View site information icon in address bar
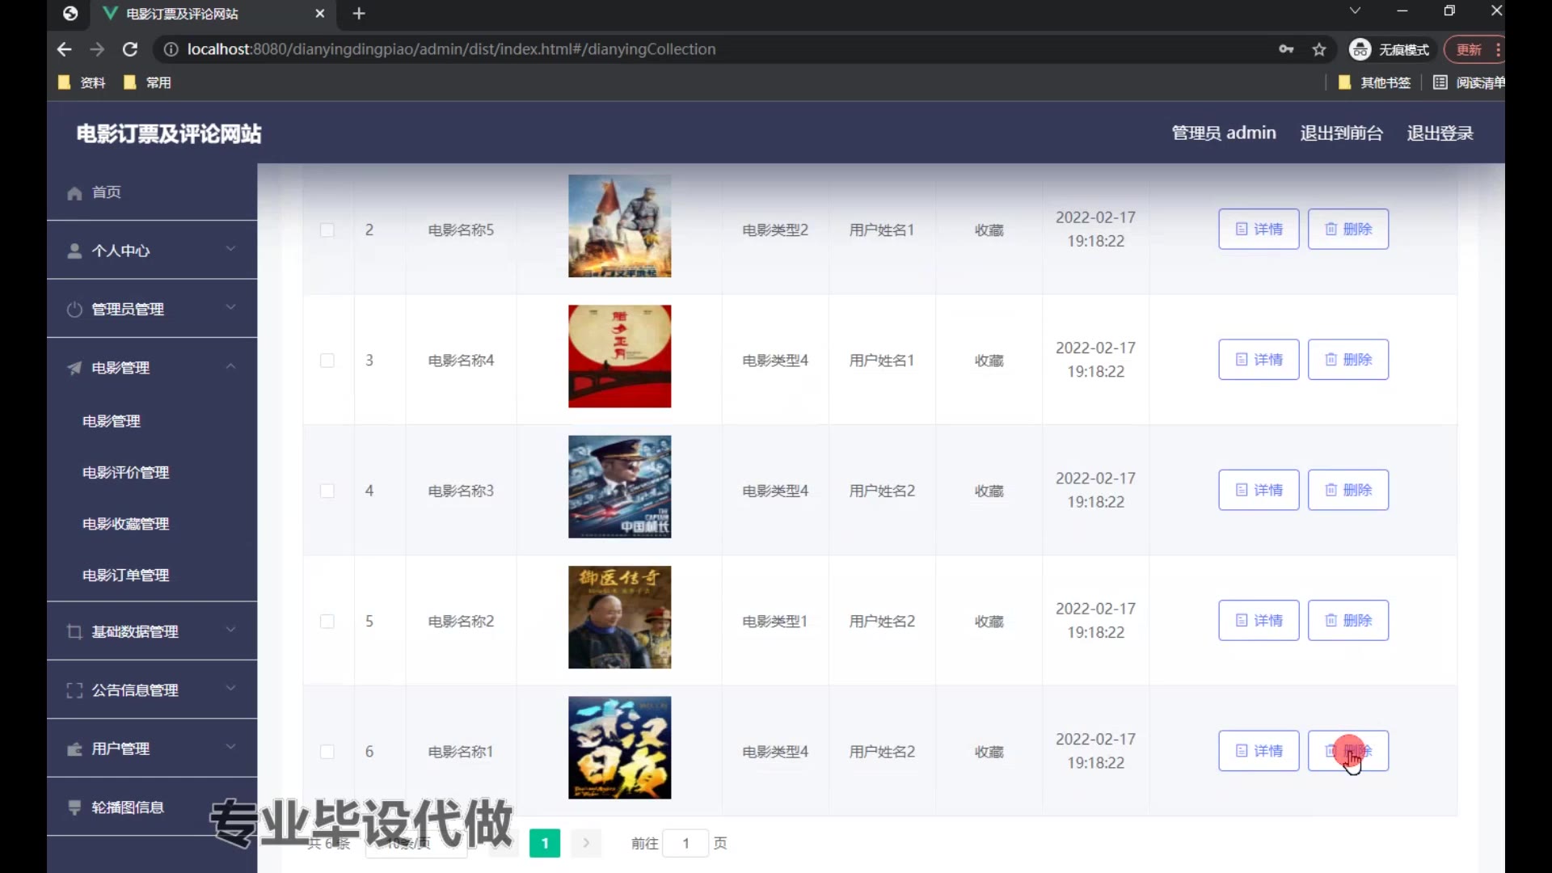Image resolution: width=1552 pixels, height=873 pixels. pos(171,49)
